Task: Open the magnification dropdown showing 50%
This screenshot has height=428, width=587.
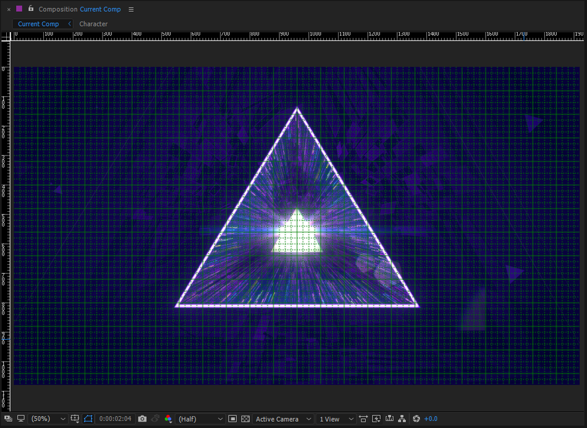Action: [43, 418]
